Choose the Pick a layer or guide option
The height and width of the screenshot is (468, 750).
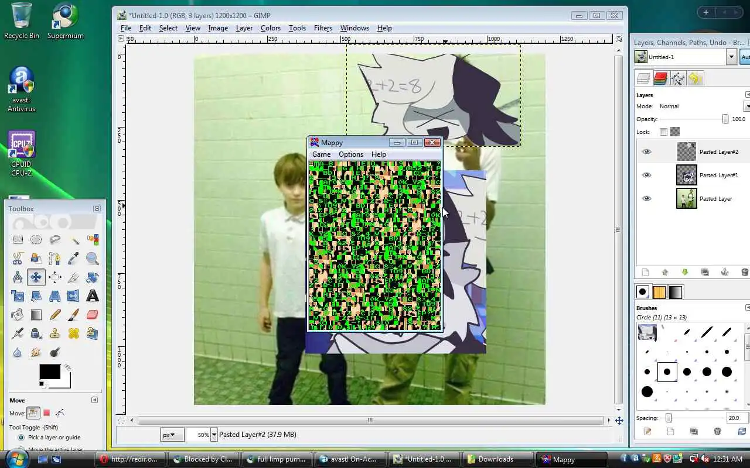(x=21, y=437)
